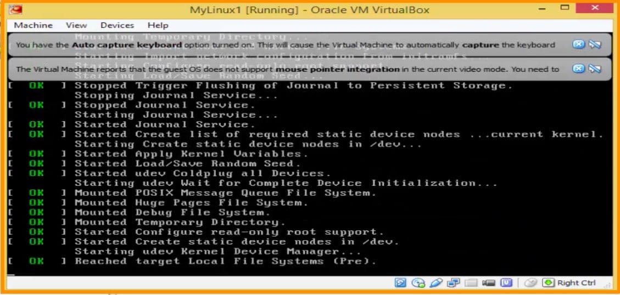The height and width of the screenshot is (295, 620).
Task: Click the green host key arrow icon
Action: pos(549,283)
